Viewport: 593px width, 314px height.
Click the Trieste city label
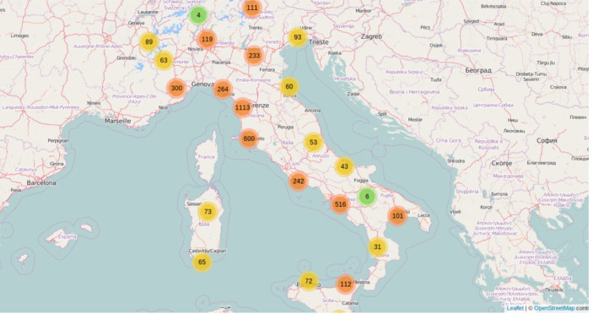coord(319,42)
